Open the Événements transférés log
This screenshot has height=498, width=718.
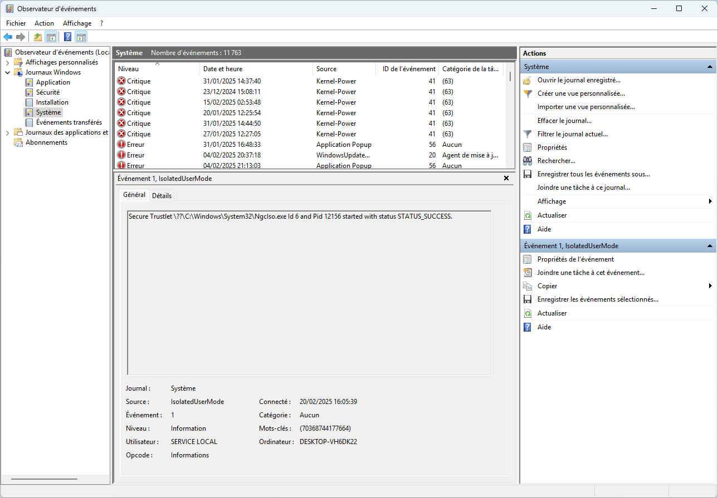point(69,122)
